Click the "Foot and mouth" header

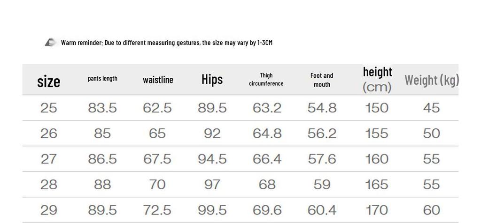[322, 80]
